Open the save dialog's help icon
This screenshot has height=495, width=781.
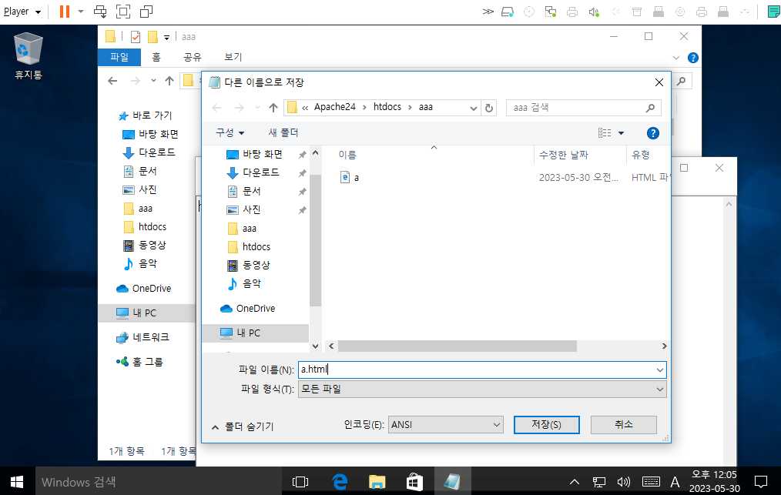652,133
